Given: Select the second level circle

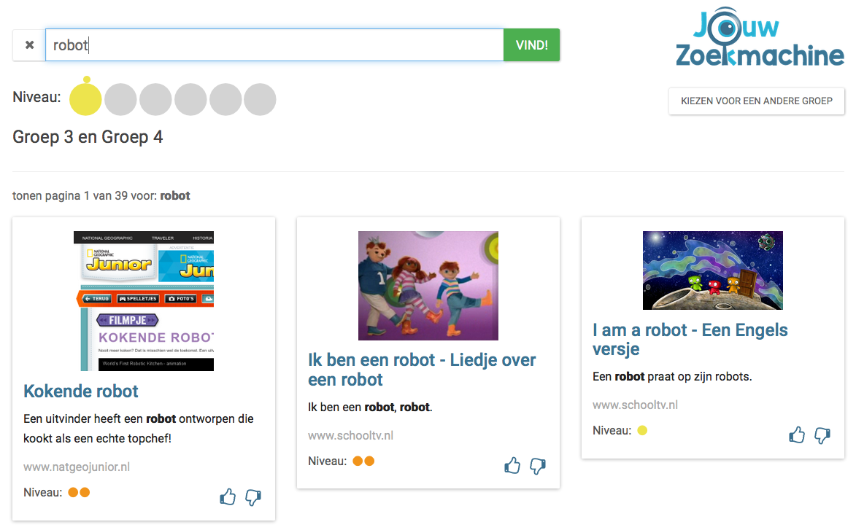Looking at the screenshot, I should click(120, 99).
